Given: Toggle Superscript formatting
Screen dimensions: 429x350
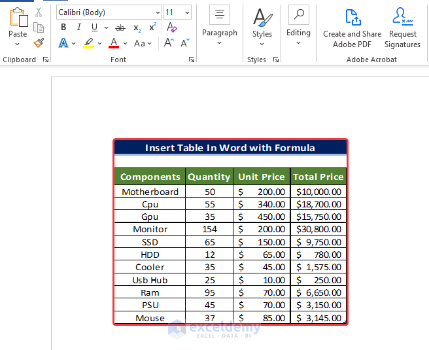Looking at the screenshot, I should pyautogui.click(x=152, y=27).
